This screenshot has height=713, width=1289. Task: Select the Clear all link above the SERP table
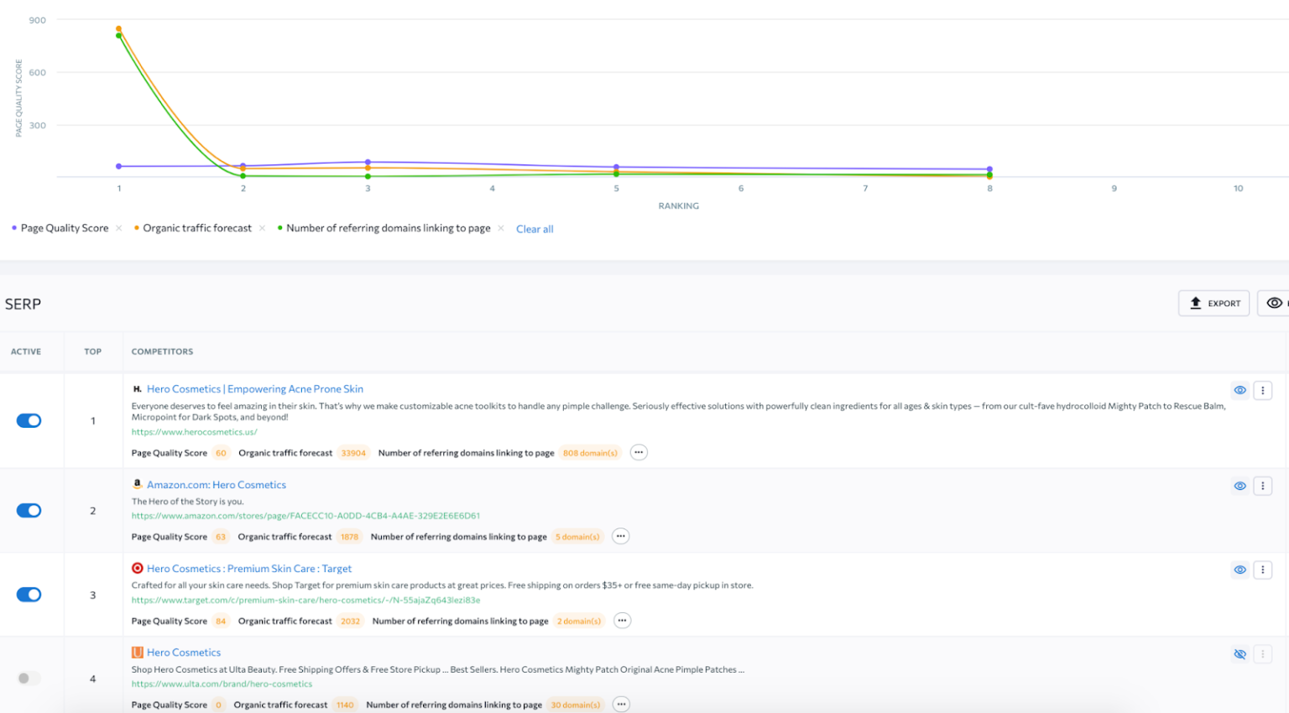[x=535, y=228]
